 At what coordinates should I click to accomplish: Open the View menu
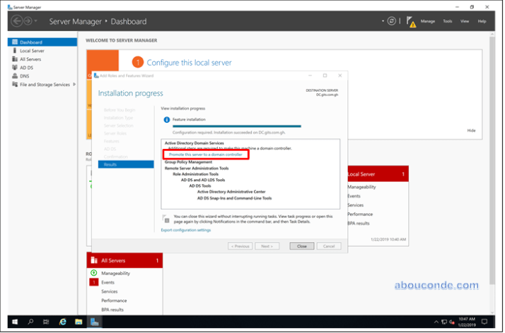(465, 22)
